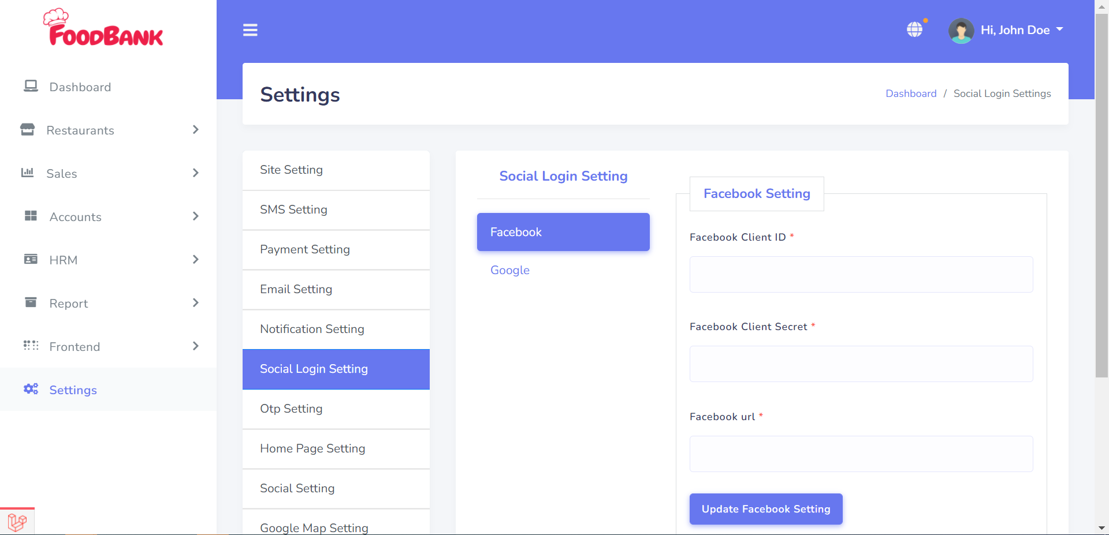The image size is (1109, 535).
Task: Click the Sales bar chart icon
Action: click(x=28, y=173)
